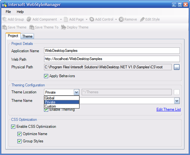190x155 pixels.
Task: Click the Add Control gear icon
Action: (x=92, y=19)
